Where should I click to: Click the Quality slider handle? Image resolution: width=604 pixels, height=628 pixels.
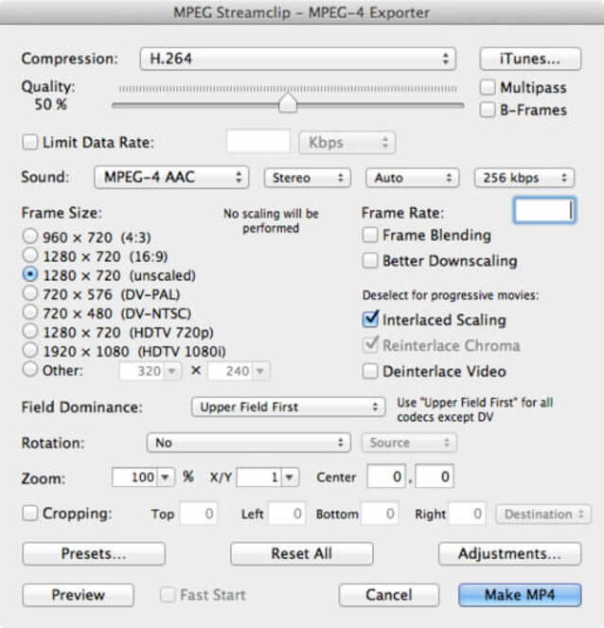288,103
